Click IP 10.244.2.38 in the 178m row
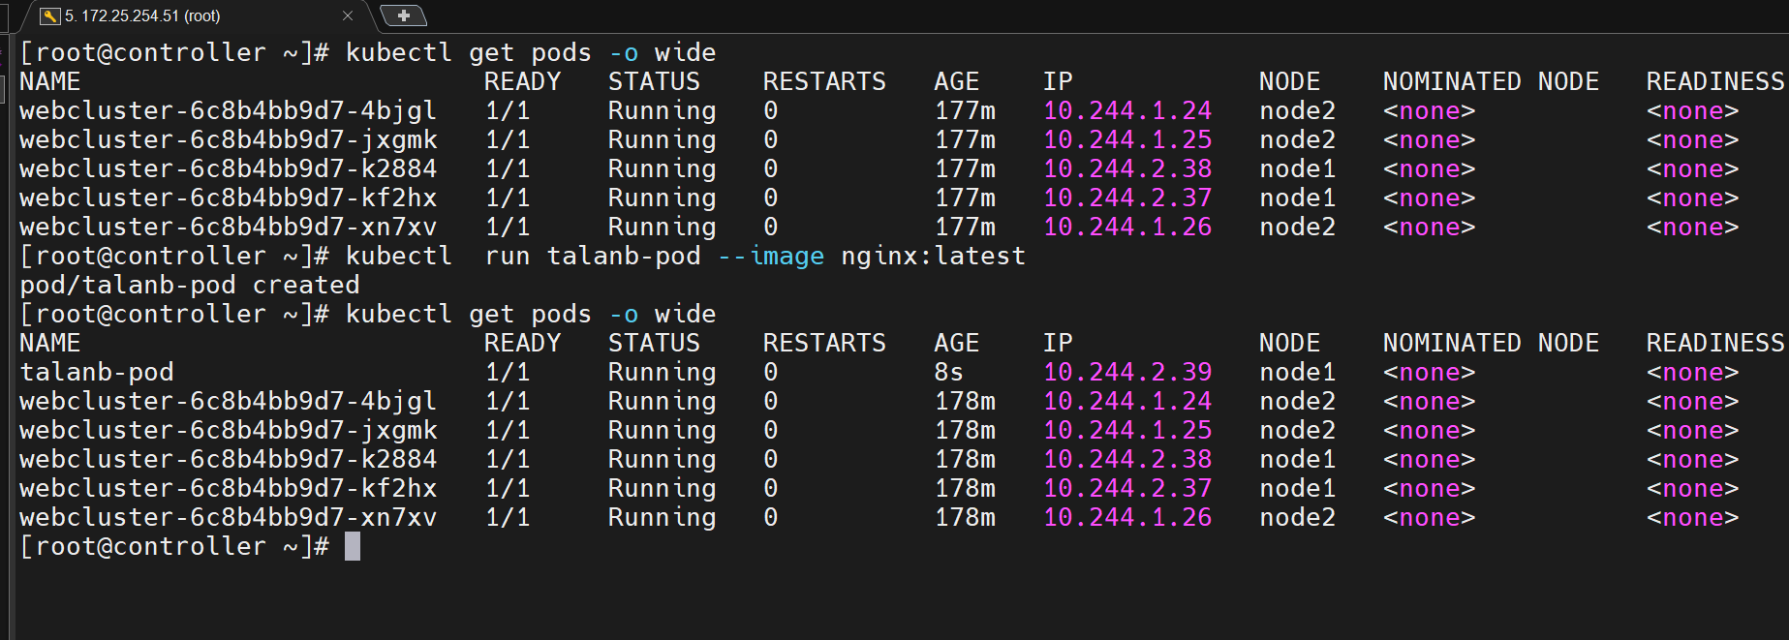The height and width of the screenshot is (640, 1789). [1127, 459]
